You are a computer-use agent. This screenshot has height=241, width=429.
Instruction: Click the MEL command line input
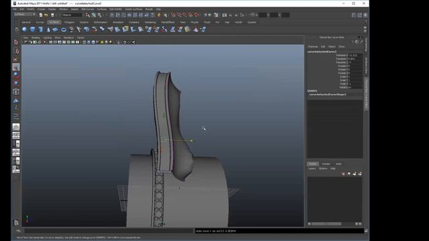[x=109, y=231]
